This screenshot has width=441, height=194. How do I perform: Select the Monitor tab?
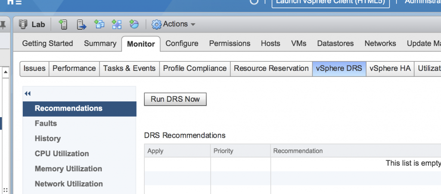[141, 44]
